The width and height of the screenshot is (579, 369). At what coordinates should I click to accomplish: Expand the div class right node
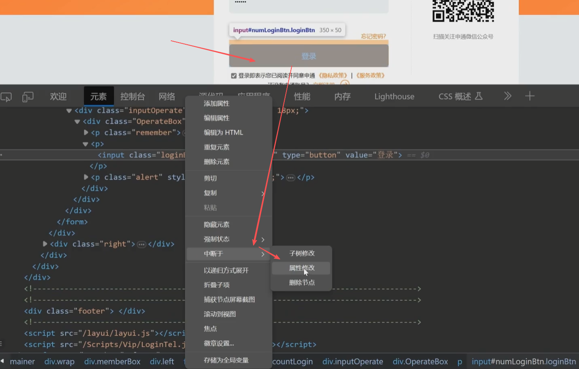[45, 244]
